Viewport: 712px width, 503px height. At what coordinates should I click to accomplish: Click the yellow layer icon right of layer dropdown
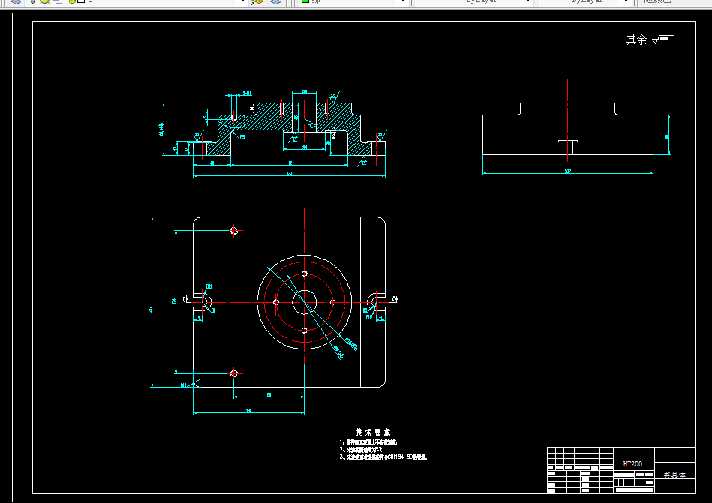(x=257, y=1)
